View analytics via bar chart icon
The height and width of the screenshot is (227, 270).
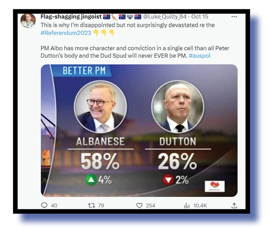point(187,205)
